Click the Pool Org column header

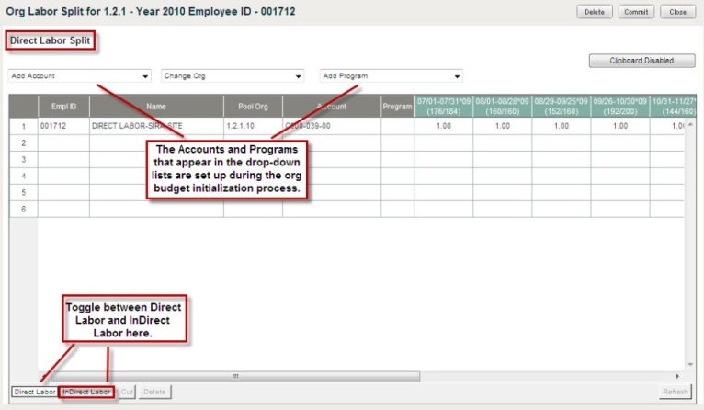253,107
